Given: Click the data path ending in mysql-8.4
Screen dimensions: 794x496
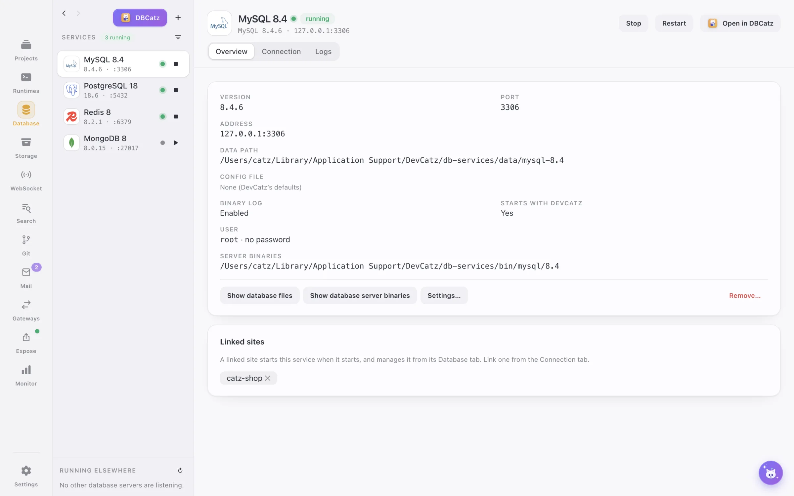Looking at the screenshot, I should point(392,160).
